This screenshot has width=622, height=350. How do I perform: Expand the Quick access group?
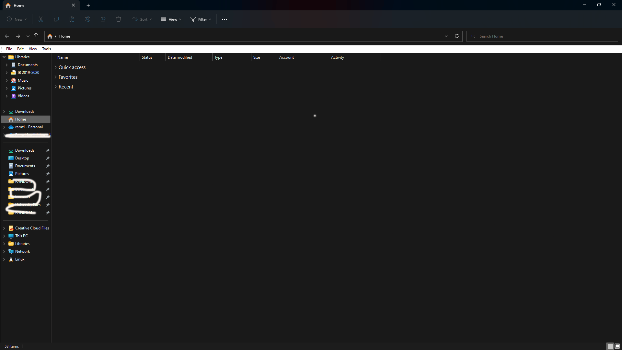tap(56, 67)
